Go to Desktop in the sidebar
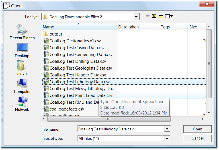 [22, 50]
